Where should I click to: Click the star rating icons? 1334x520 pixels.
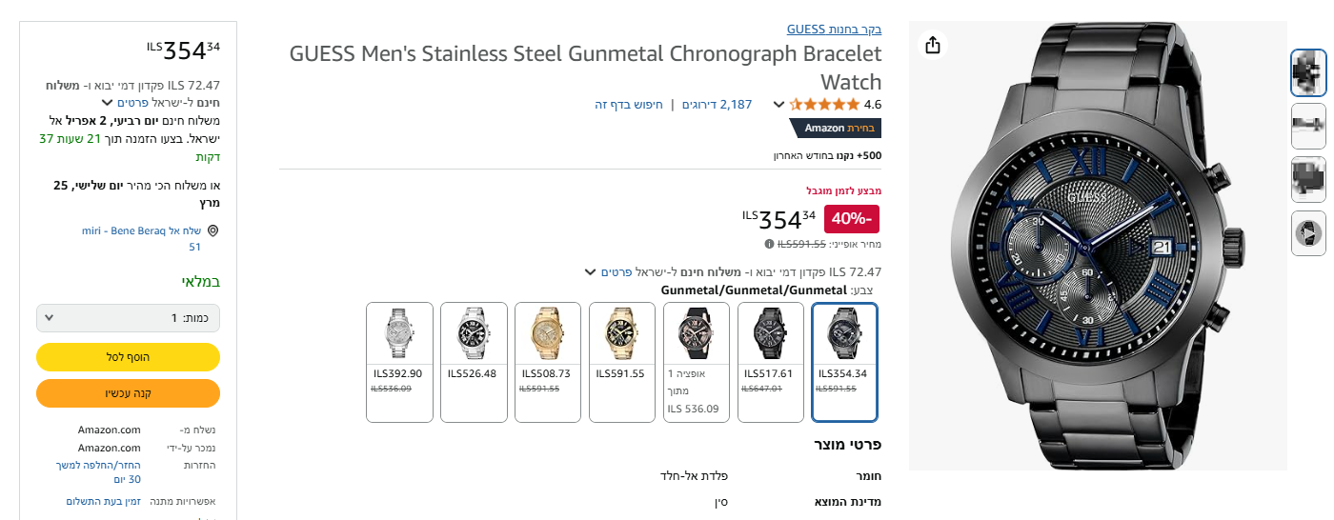(821, 105)
